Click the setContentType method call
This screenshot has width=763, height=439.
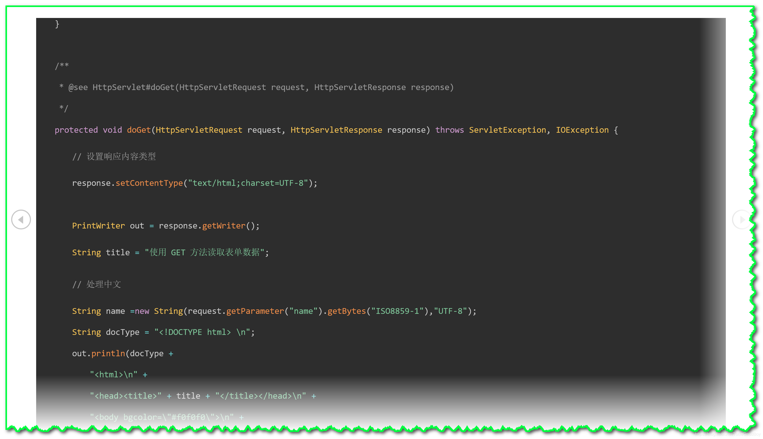pyautogui.click(x=149, y=183)
